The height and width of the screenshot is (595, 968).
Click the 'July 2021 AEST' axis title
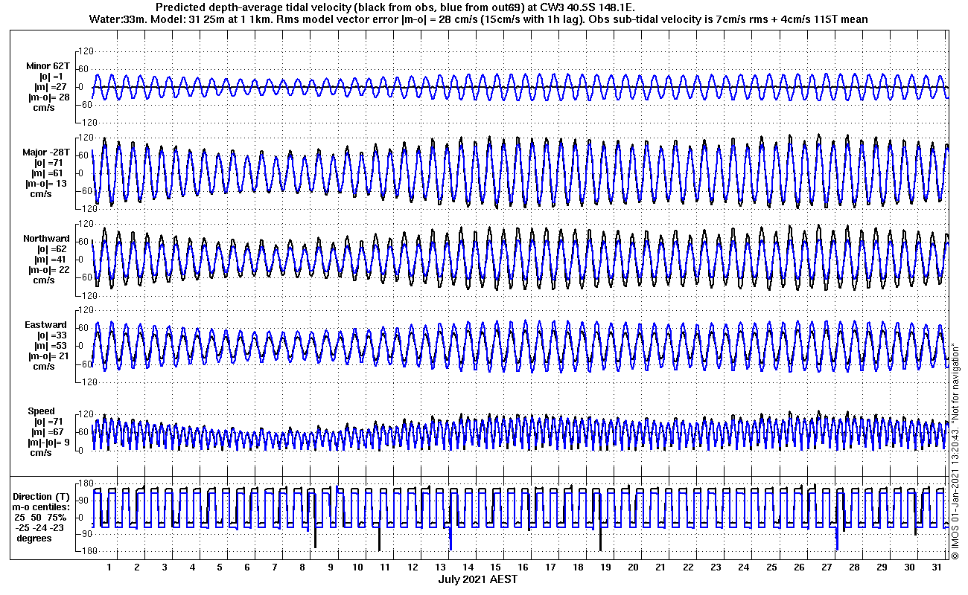tap(478, 579)
